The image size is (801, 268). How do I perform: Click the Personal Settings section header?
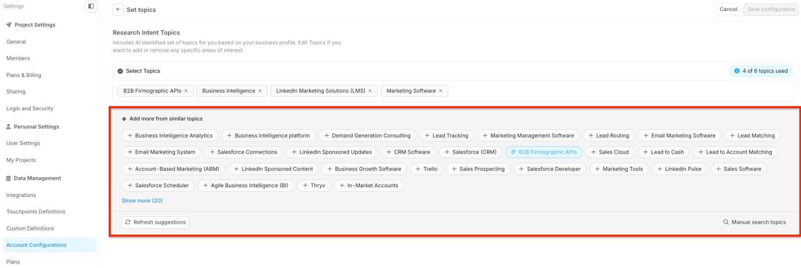click(32, 127)
